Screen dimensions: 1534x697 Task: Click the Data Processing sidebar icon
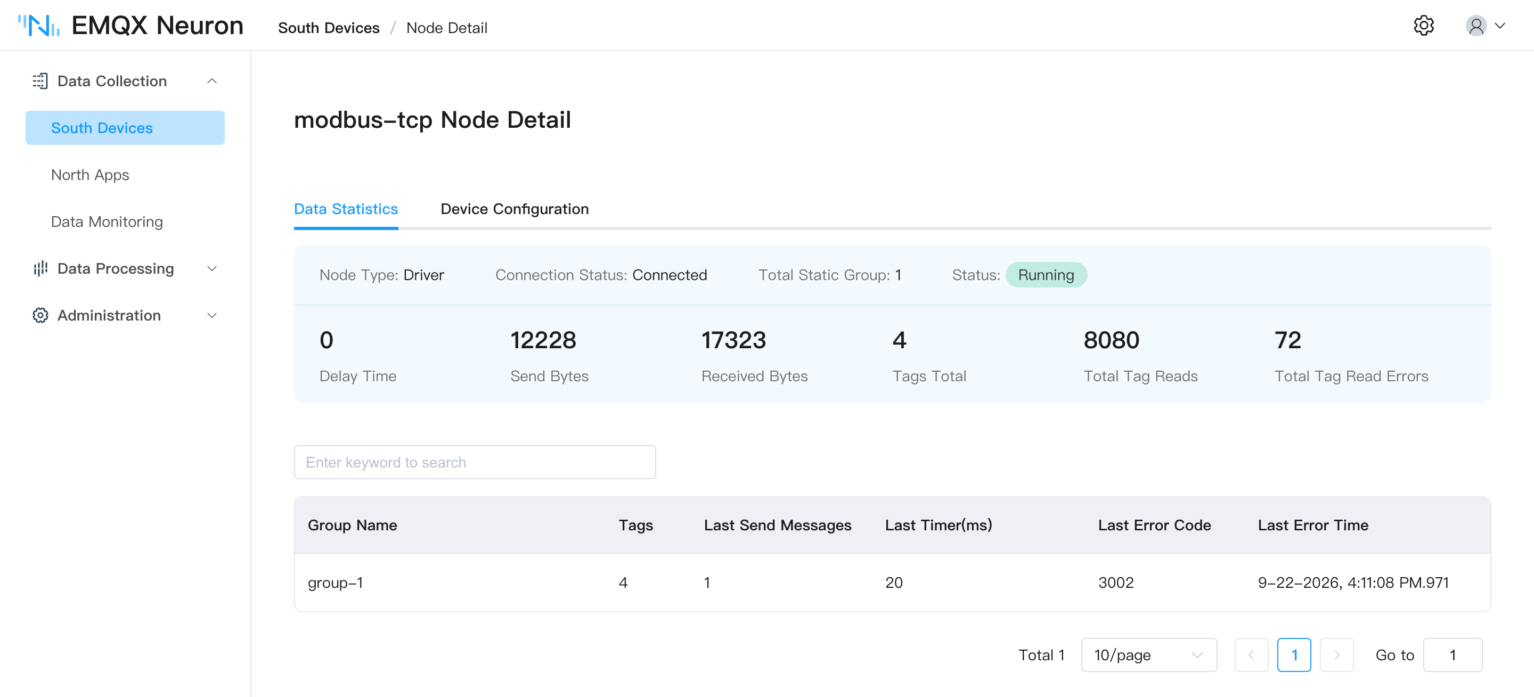tap(40, 268)
